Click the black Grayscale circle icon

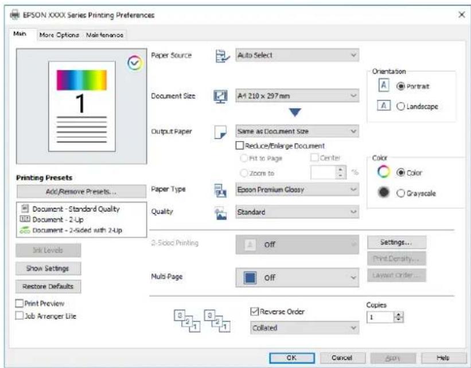coord(384,192)
